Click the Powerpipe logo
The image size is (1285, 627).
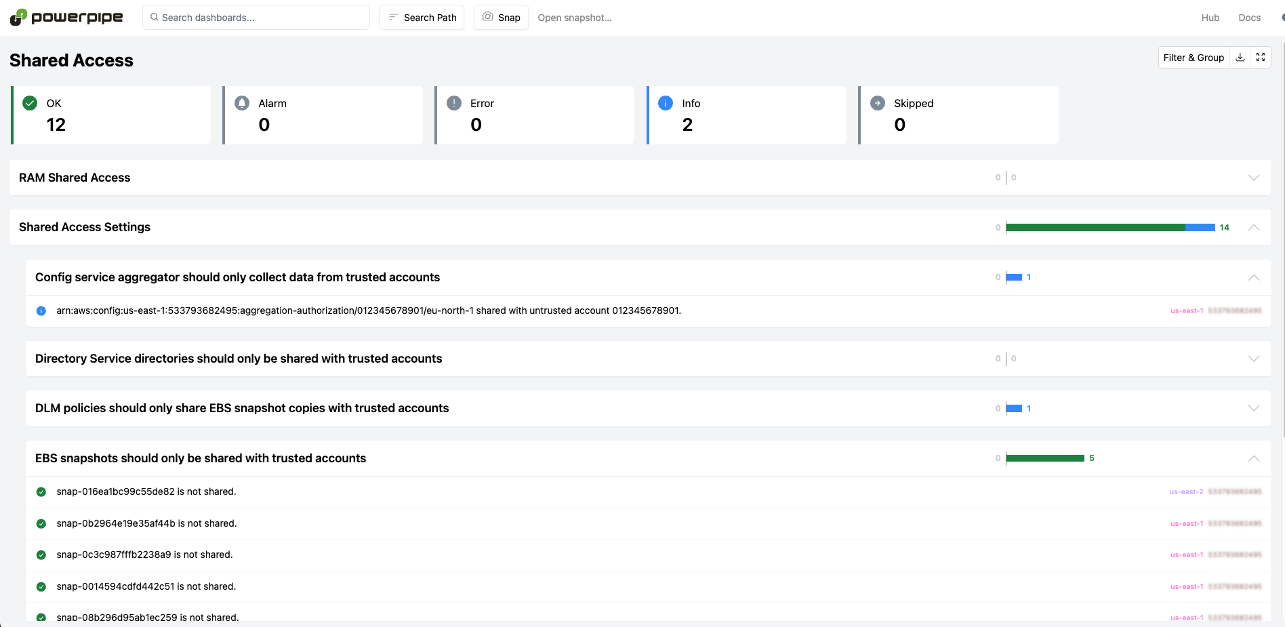coord(66,17)
